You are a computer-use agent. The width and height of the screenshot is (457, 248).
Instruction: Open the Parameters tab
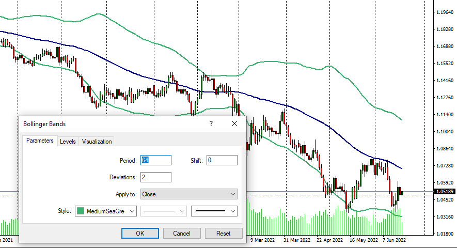40,141
